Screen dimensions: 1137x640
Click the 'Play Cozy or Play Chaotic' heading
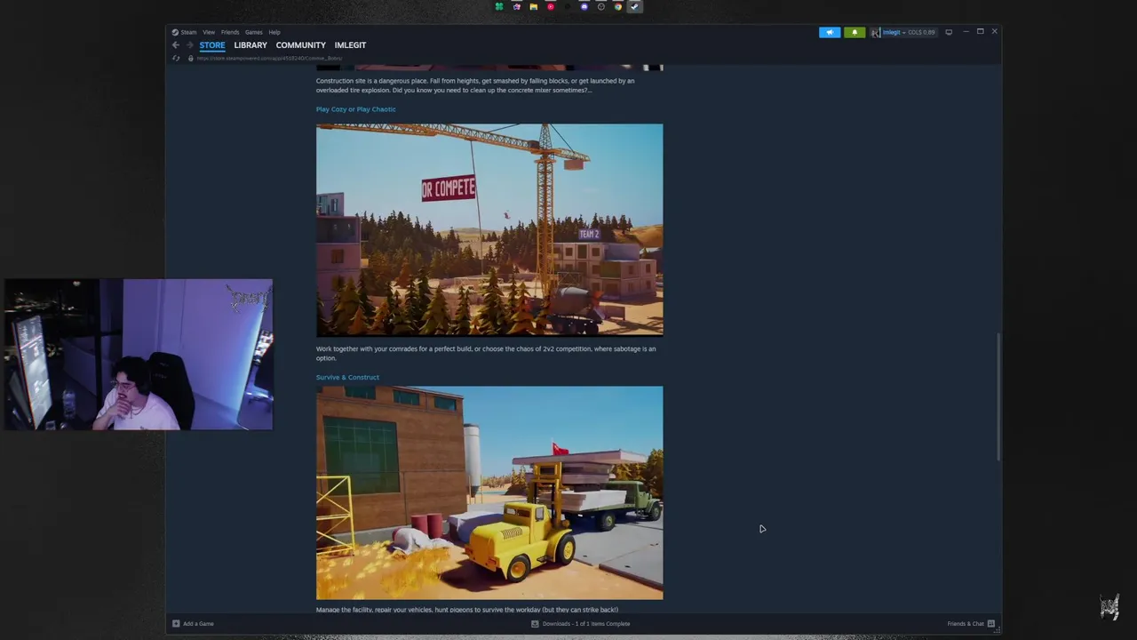point(355,109)
